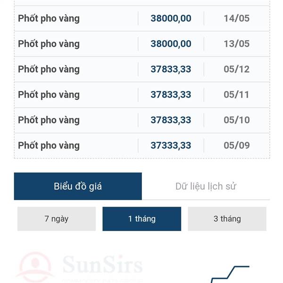Click the SunSirs watermark logo
Viewport: 283px width, 283px height.
click(x=79, y=267)
